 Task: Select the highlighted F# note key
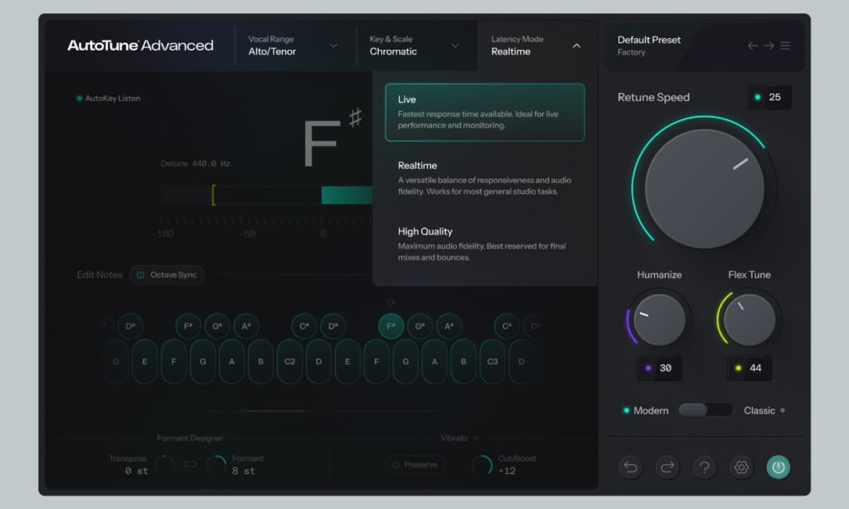coord(391,326)
